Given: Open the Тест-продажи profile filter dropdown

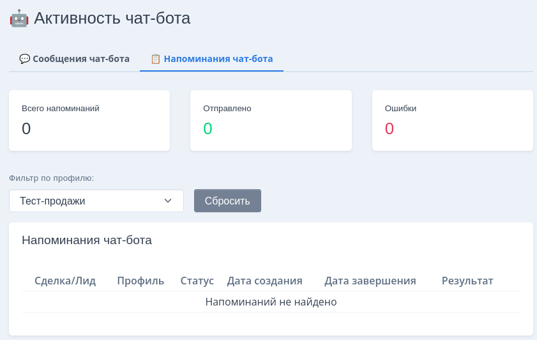Looking at the screenshot, I should click(x=96, y=201).
